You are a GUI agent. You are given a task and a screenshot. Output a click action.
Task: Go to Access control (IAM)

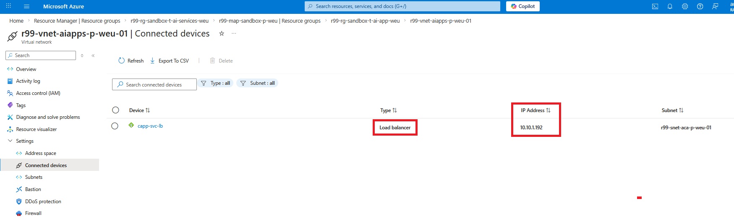tap(38, 93)
